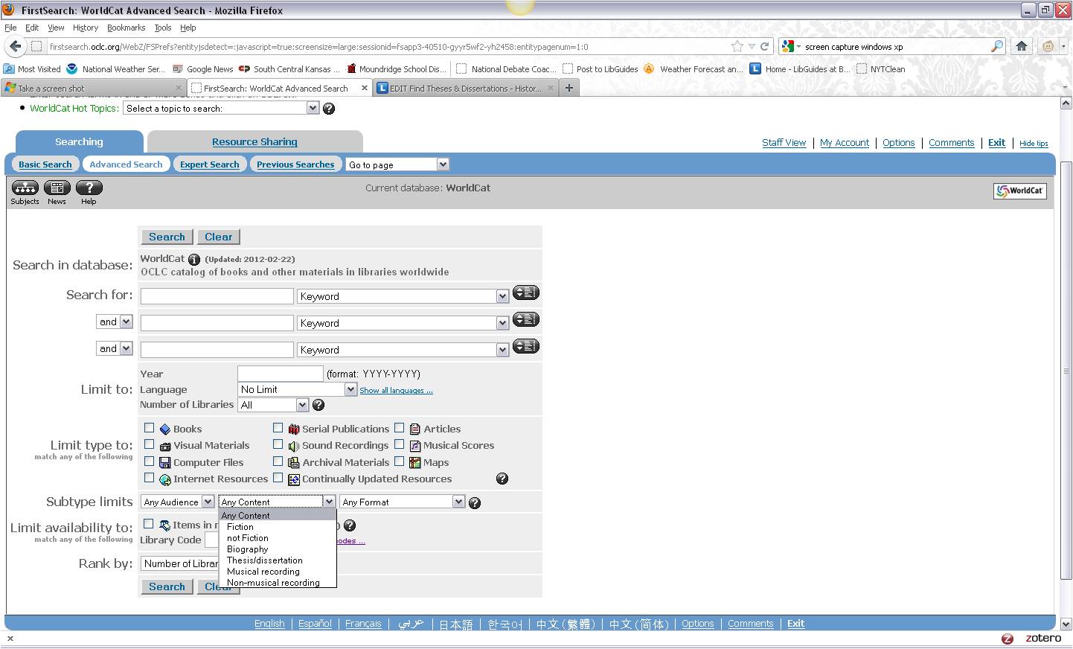The image size is (1073, 649).
Task: Click the page vertical scrollbar down arrow
Action: 1066,624
